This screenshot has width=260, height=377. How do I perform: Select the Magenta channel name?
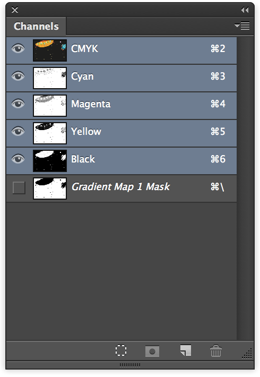91,104
